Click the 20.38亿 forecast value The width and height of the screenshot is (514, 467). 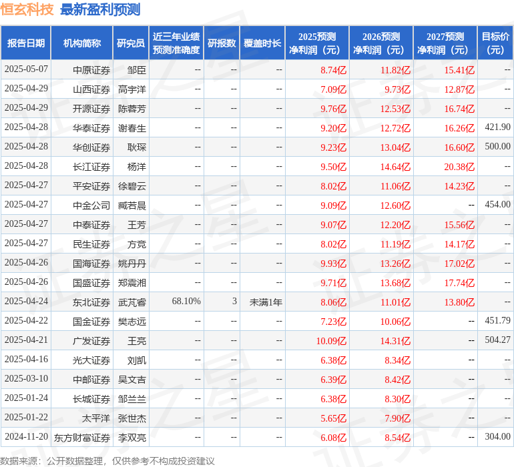point(459,167)
